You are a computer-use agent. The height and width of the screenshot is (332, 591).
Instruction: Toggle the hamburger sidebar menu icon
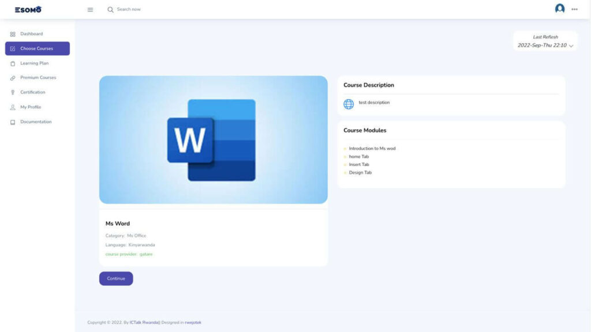(x=90, y=9)
